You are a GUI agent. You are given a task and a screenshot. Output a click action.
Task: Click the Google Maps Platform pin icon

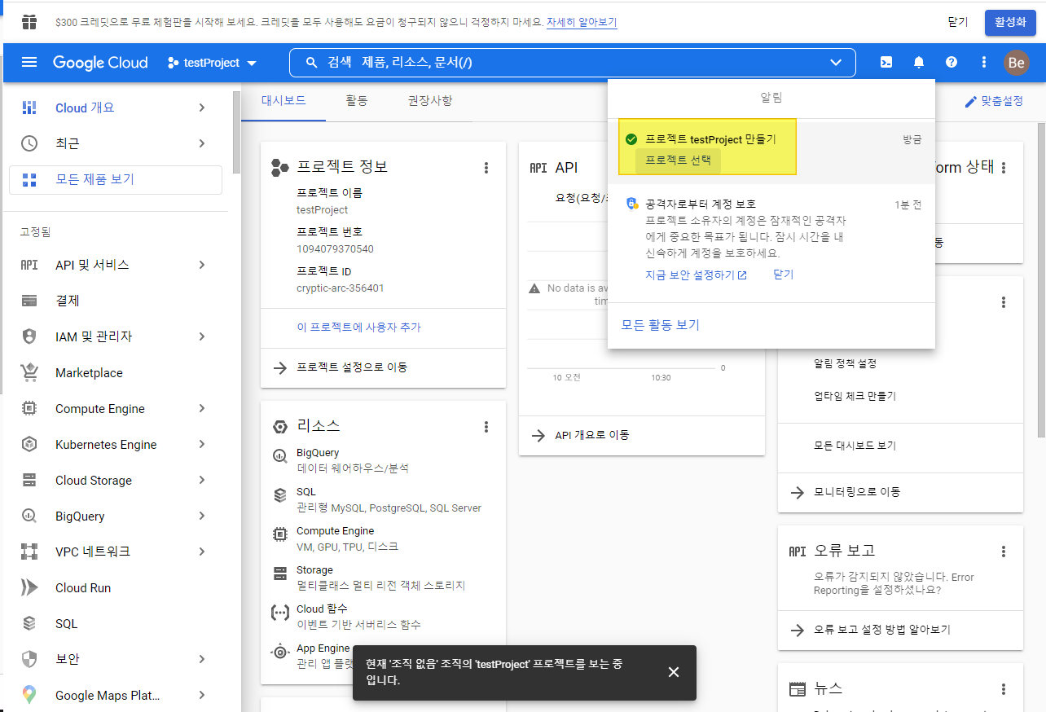coord(29,696)
